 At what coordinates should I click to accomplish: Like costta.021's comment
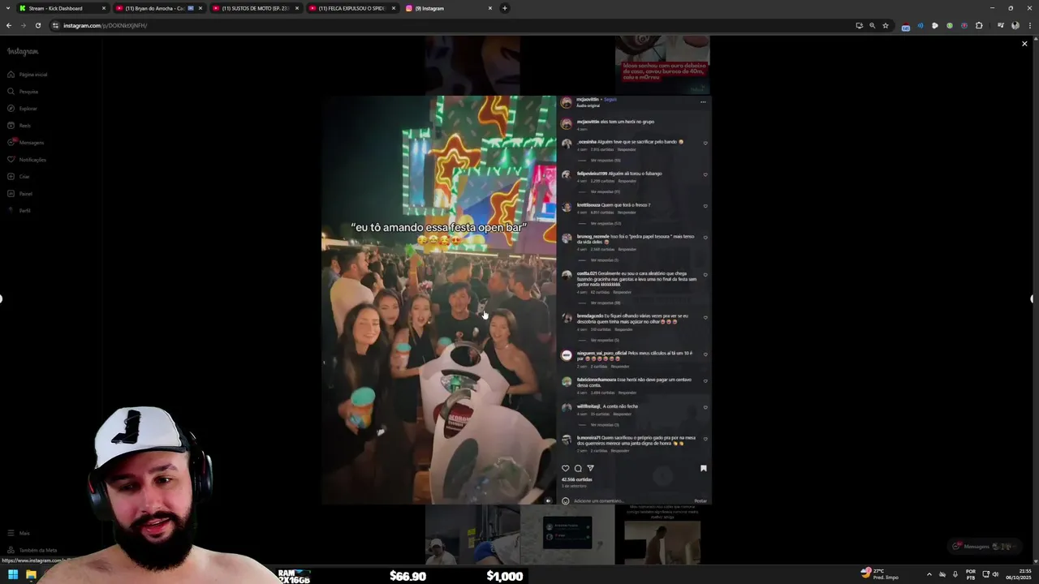[x=705, y=275]
